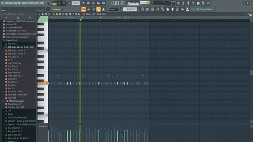
Task: Toggle typing keyboard to piano
Action: click(83, 9)
